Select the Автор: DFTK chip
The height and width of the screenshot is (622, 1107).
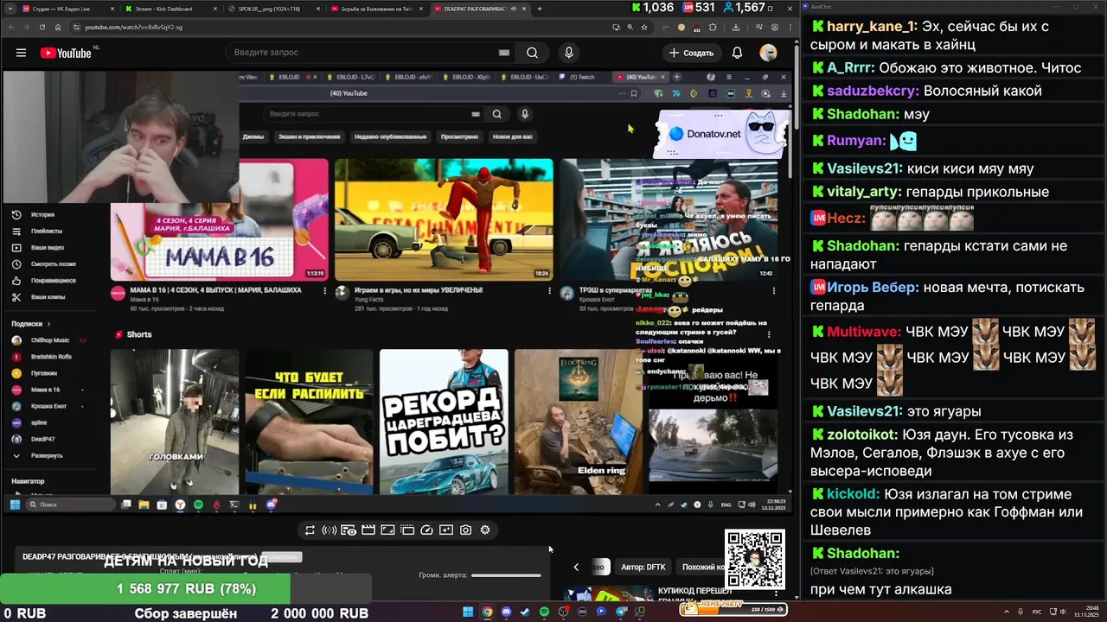tap(643, 567)
